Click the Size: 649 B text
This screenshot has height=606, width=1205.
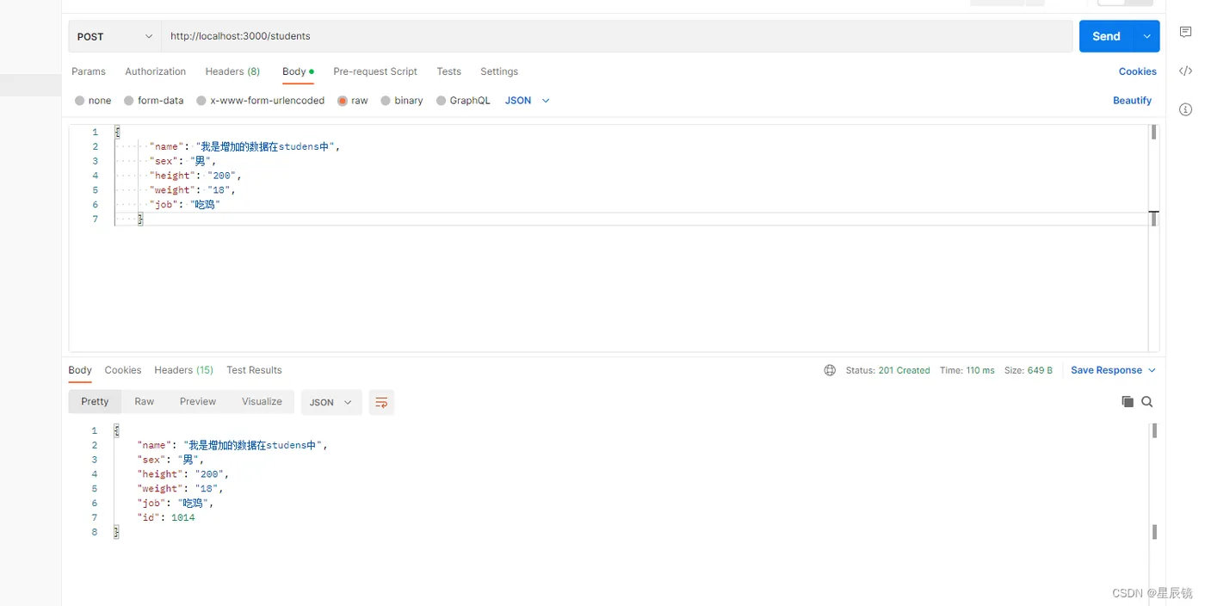[1029, 370]
